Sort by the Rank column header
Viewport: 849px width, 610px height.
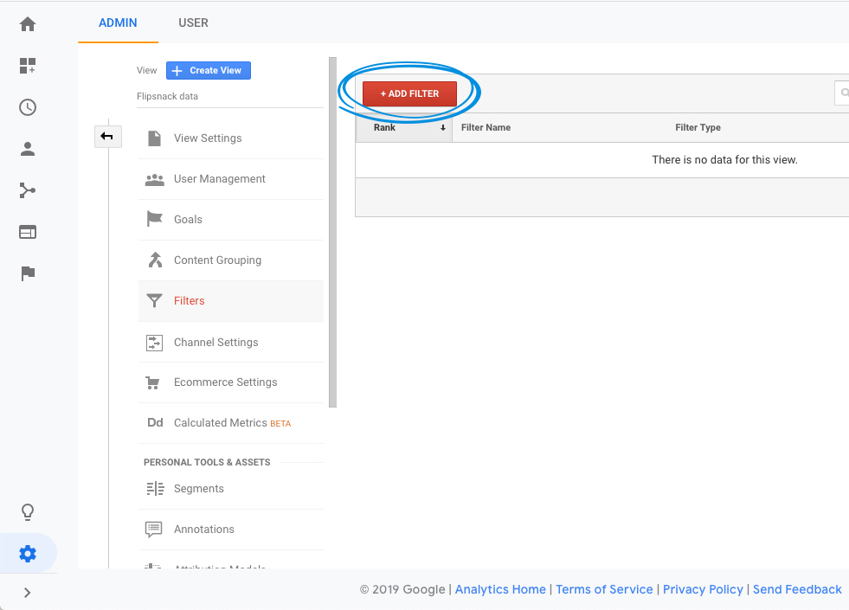(x=404, y=128)
